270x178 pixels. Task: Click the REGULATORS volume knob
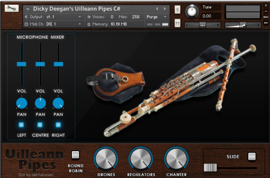click(x=141, y=158)
